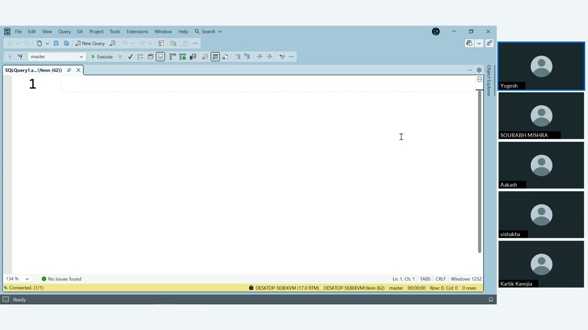Toggle Include Actual Execution Plan
Viewport: 588px width, 330px height.
click(x=173, y=56)
